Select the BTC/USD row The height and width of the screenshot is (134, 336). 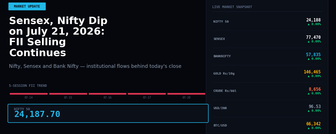pyautogui.click(x=267, y=126)
